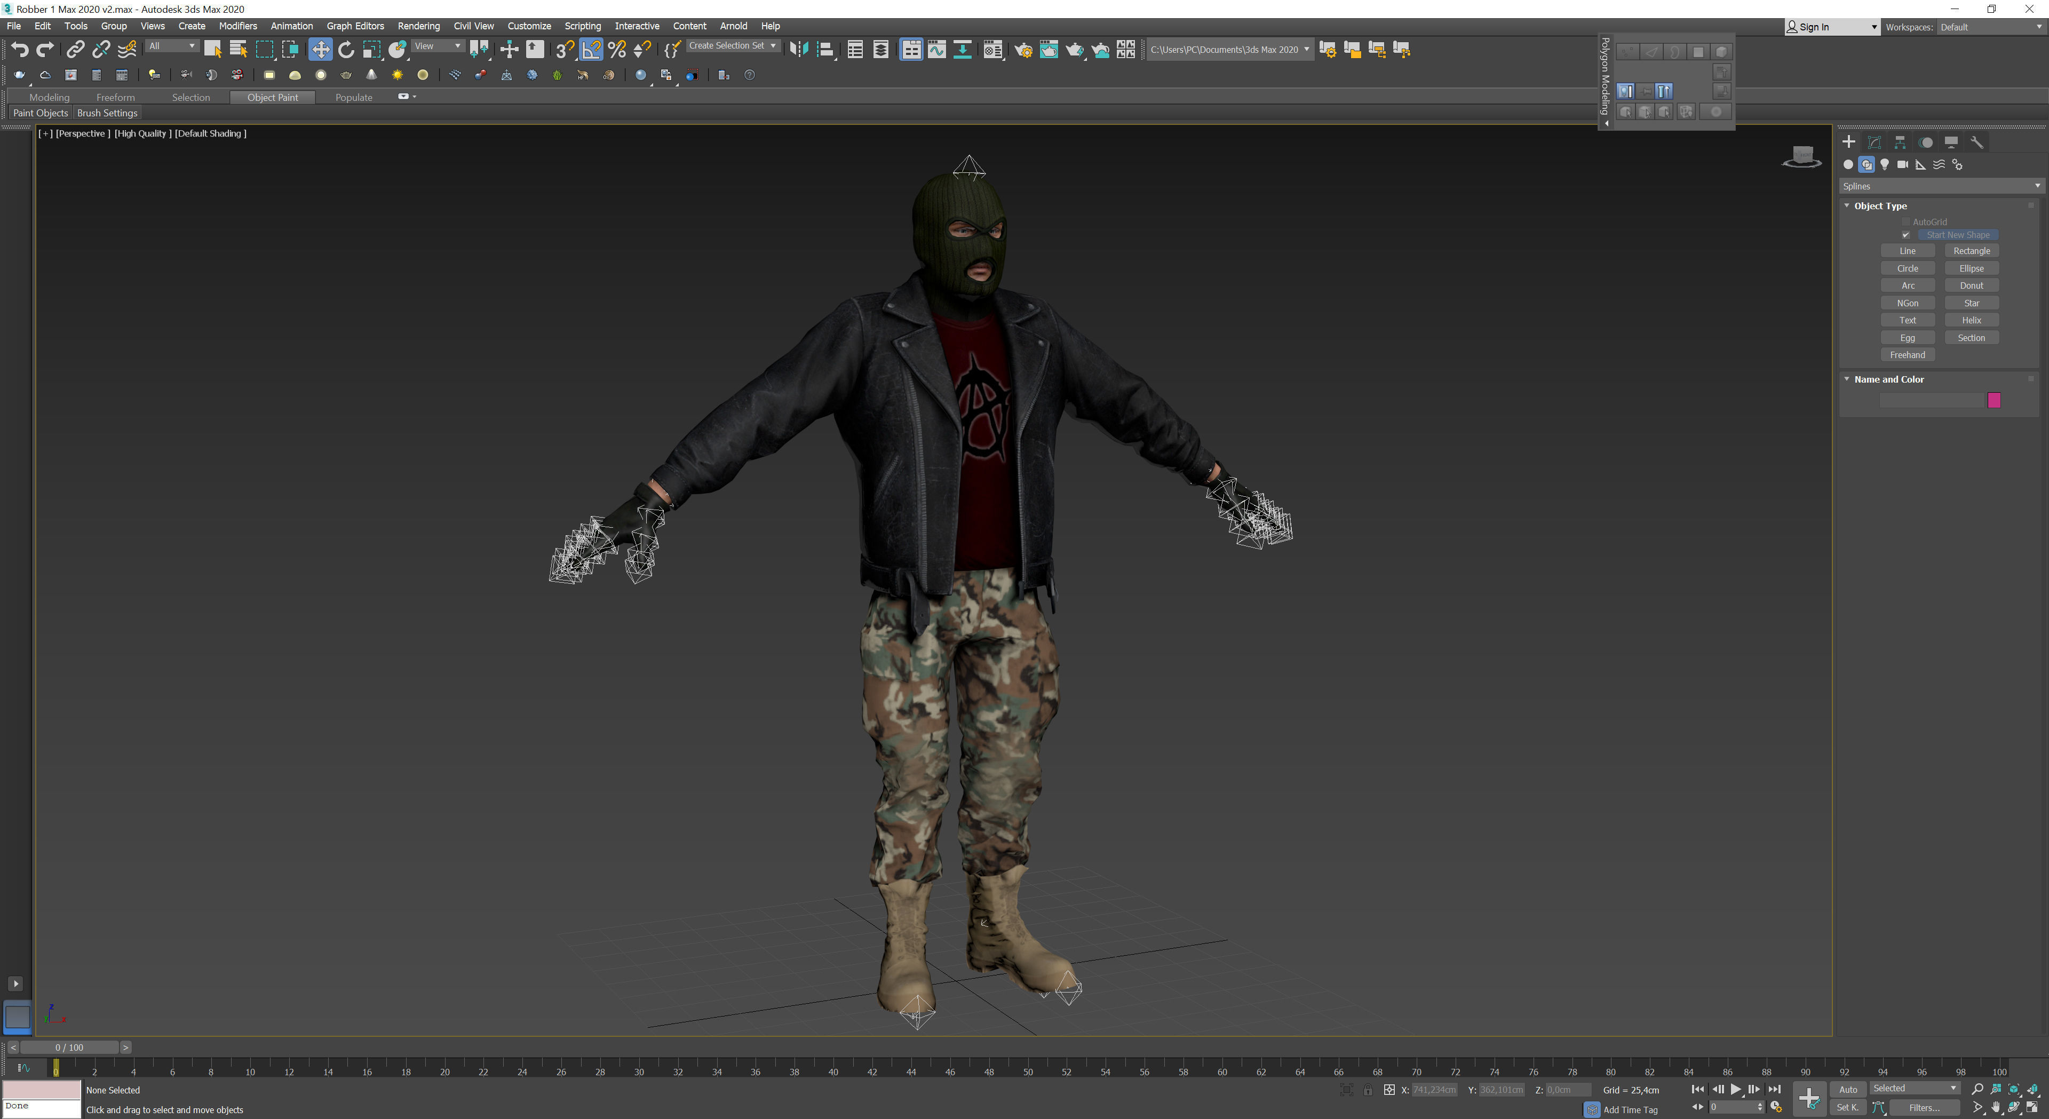Click the pink object color swatch

point(1994,400)
